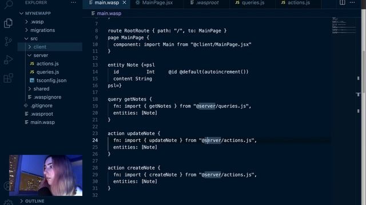Switch to the actions.js editor tab
The image size is (366, 205).
click(x=299, y=3)
